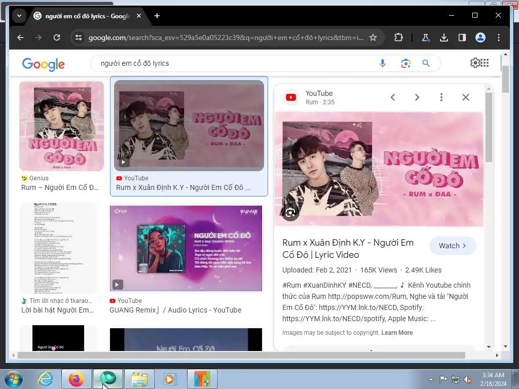Viewport: 519px width, 389px height.
Task: Open Chrome Labs flask icon
Action: 426,37
